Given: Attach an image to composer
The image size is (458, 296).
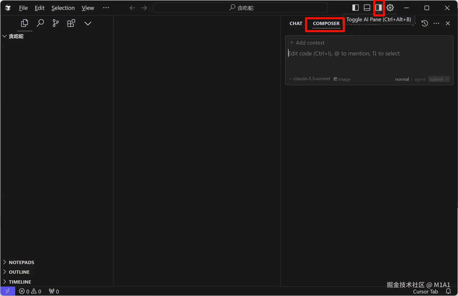Looking at the screenshot, I should 342,79.
